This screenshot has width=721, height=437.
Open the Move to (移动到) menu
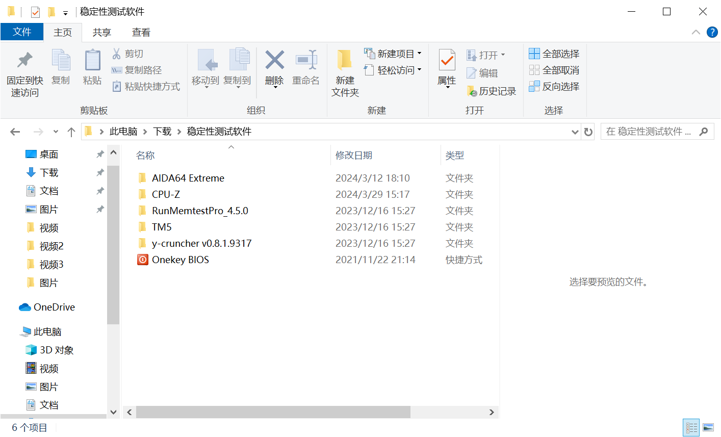[x=205, y=68]
